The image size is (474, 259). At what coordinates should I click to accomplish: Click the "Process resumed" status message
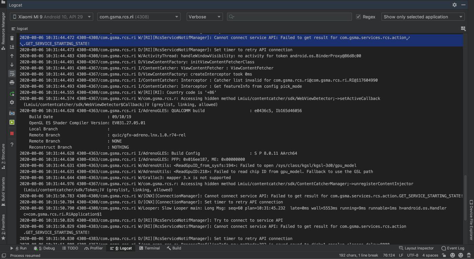(x=25, y=256)
